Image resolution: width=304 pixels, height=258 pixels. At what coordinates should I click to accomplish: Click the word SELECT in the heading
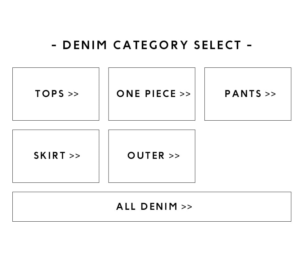pos(217,45)
